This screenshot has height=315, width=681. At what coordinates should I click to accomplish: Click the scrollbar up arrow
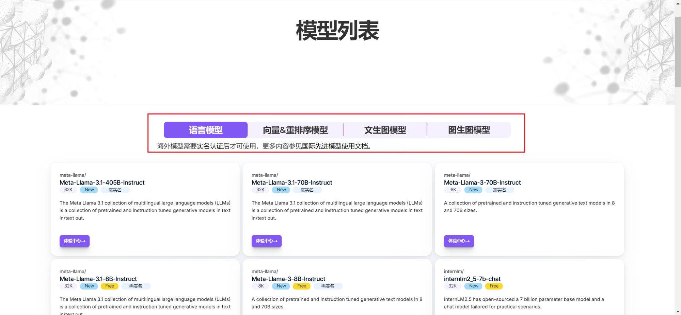(x=678, y=3)
